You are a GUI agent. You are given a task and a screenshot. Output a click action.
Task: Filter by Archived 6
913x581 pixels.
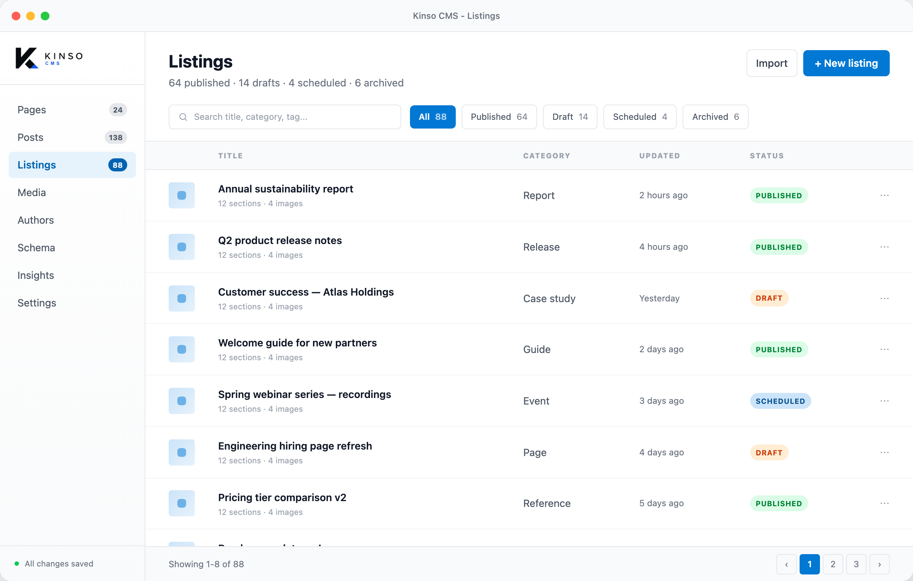click(x=715, y=117)
